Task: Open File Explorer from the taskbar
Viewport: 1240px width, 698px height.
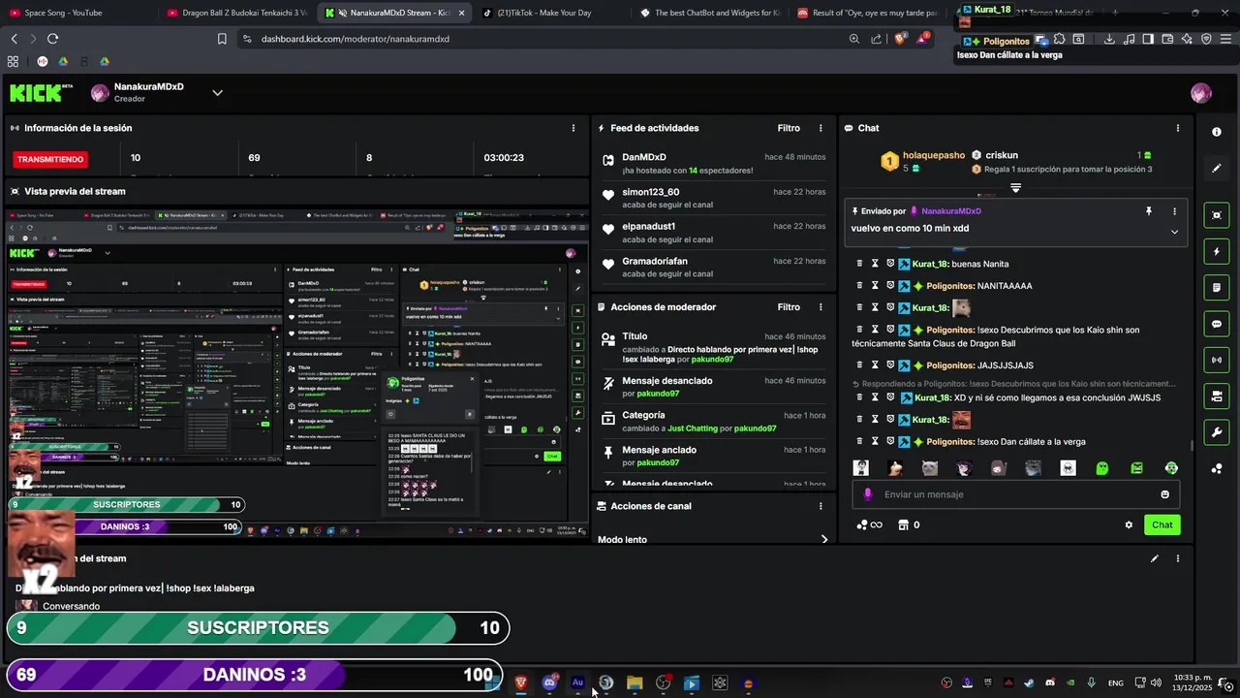Action: pyautogui.click(x=635, y=682)
